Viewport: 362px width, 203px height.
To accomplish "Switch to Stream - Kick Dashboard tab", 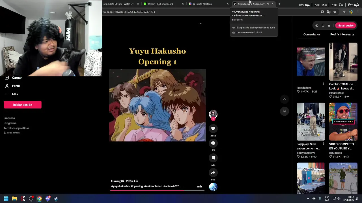I will click(x=160, y=4).
